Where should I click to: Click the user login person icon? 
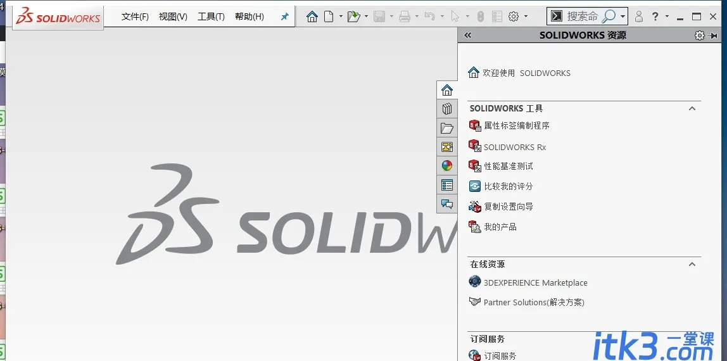[639, 16]
